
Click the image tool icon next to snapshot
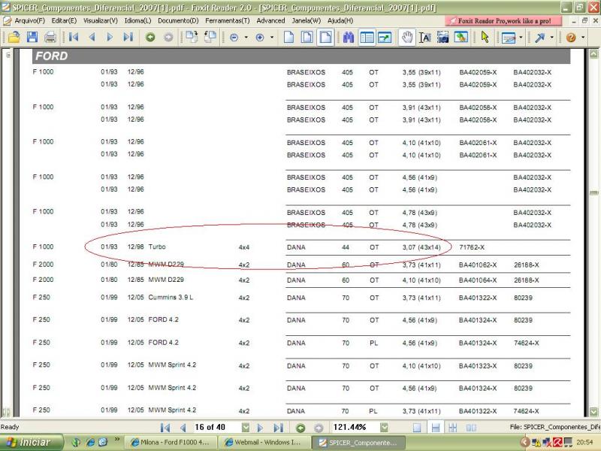pyautogui.click(x=461, y=37)
